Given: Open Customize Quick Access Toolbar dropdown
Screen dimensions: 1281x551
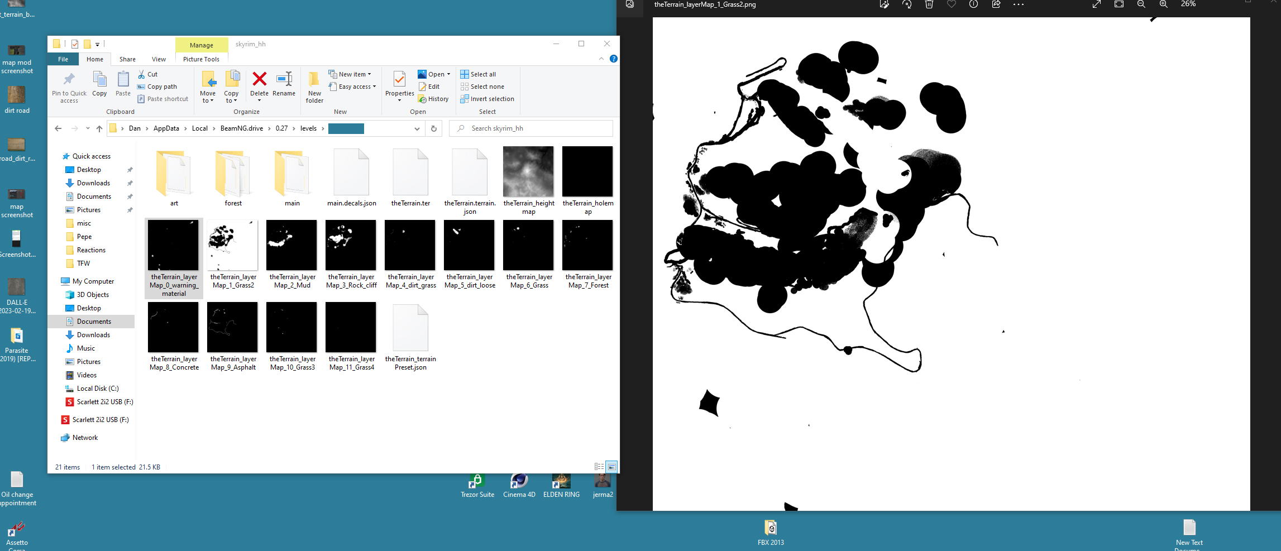Looking at the screenshot, I should point(98,44).
